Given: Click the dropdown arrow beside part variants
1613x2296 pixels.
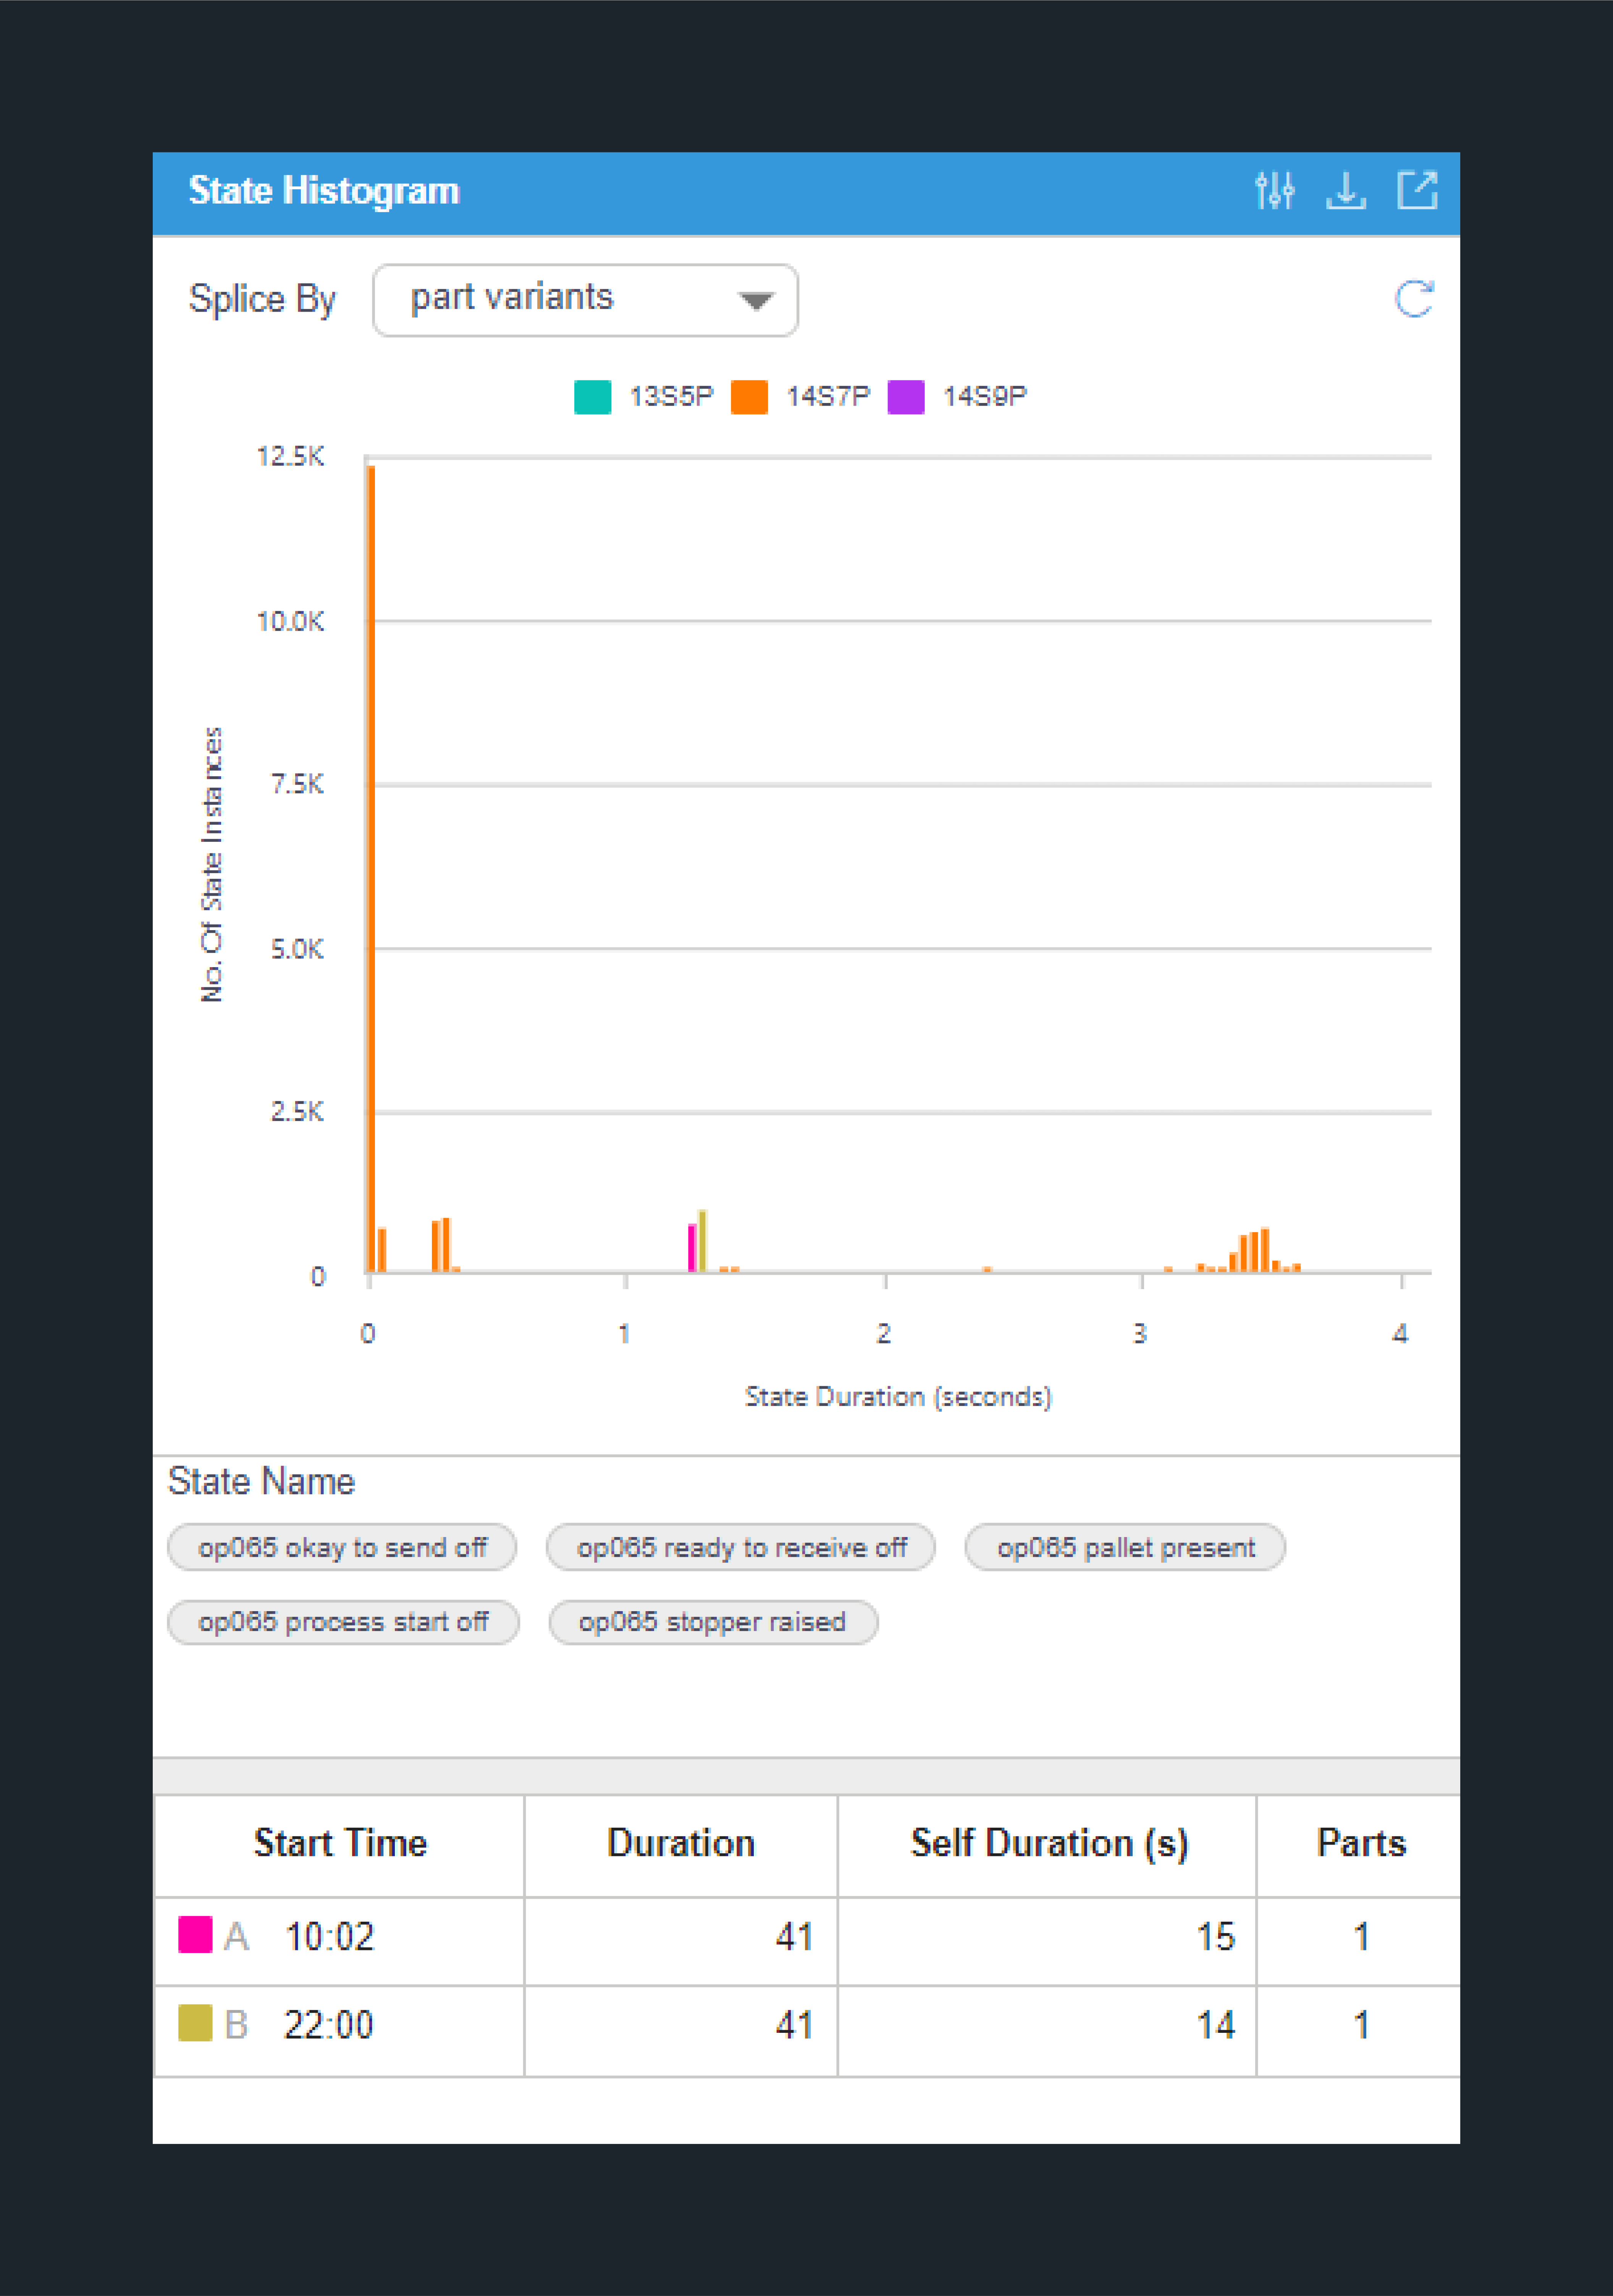Looking at the screenshot, I should tap(756, 300).
